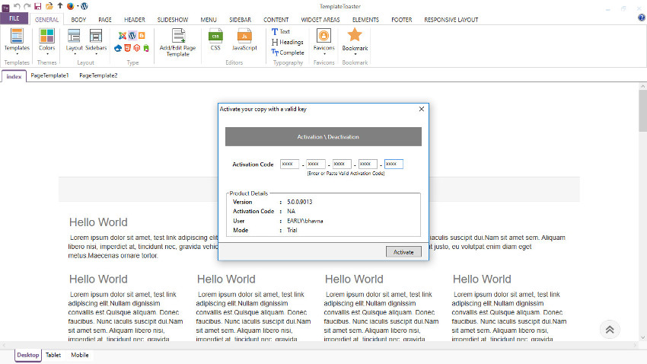
Task: Click the user value EARLY\bhavna
Action: 305,221
